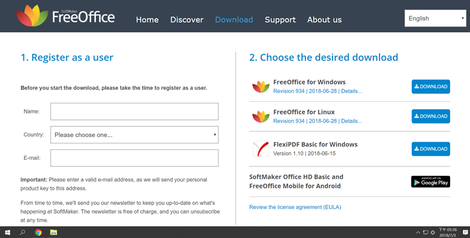Open the Country 'Please choose one...' dropdown
The height and width of the screenshot is (238, 470).
pos(135,135)
